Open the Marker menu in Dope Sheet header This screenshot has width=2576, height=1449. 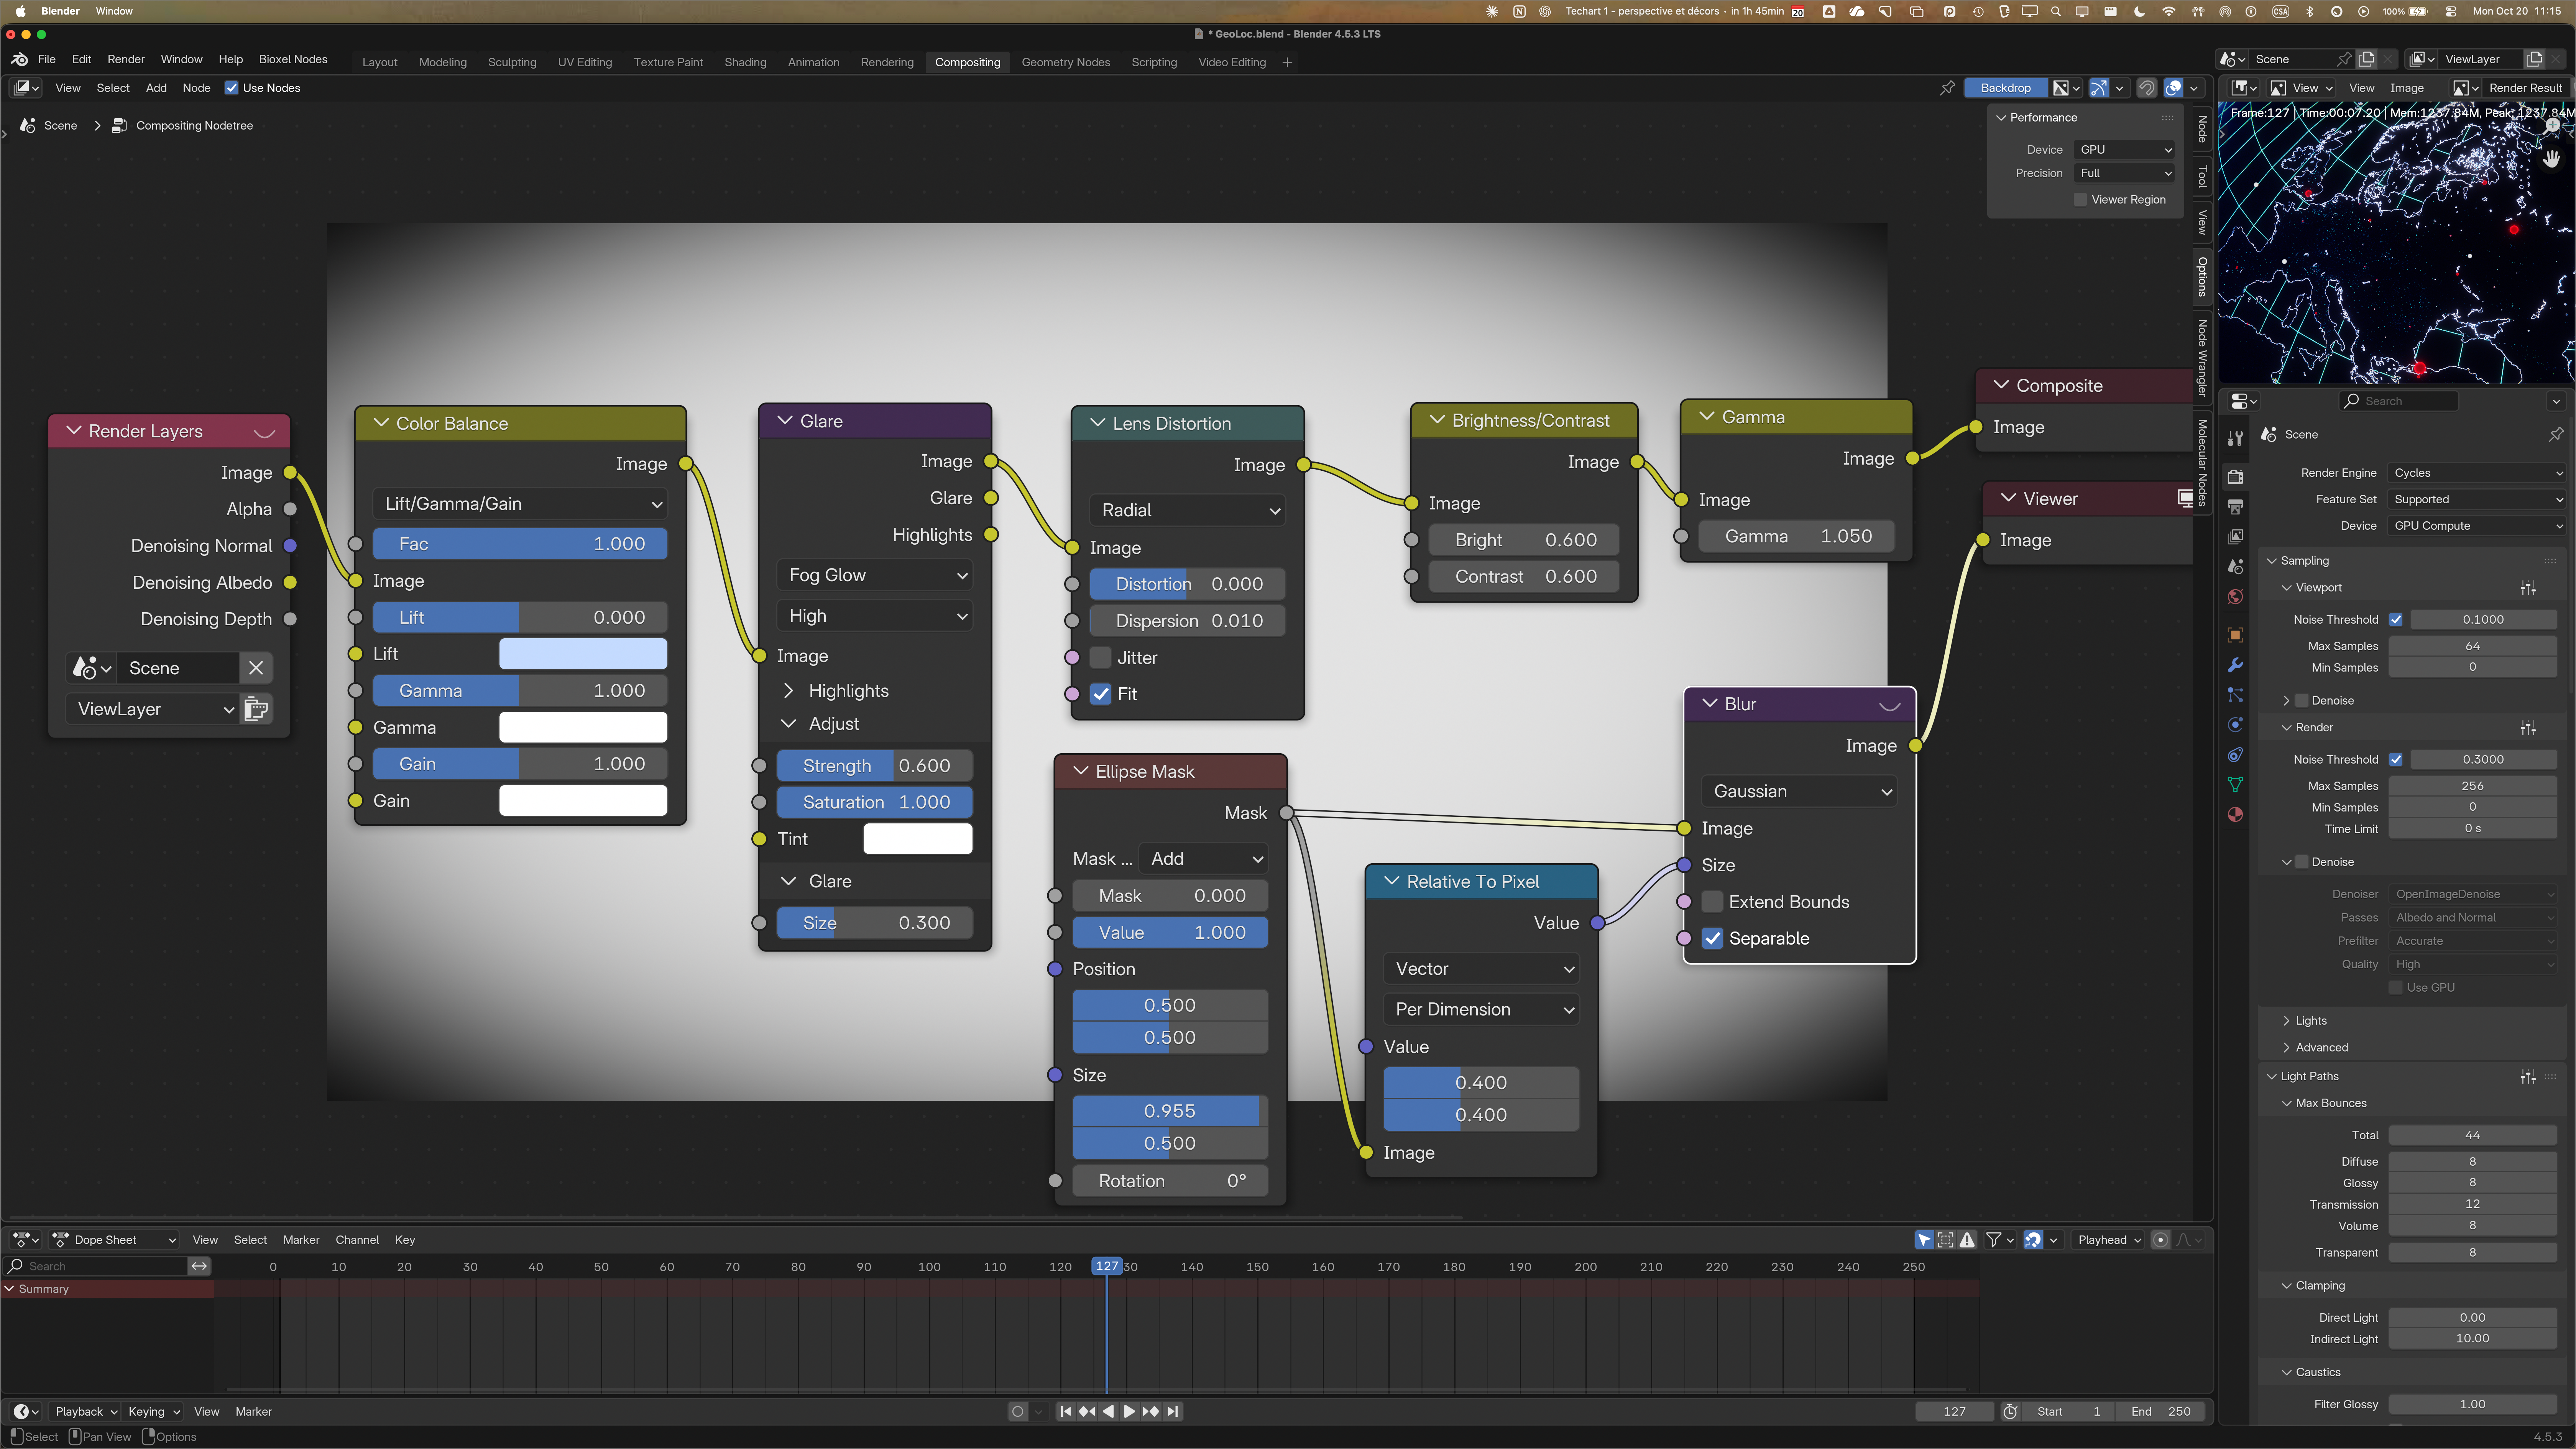[301, 1240]
